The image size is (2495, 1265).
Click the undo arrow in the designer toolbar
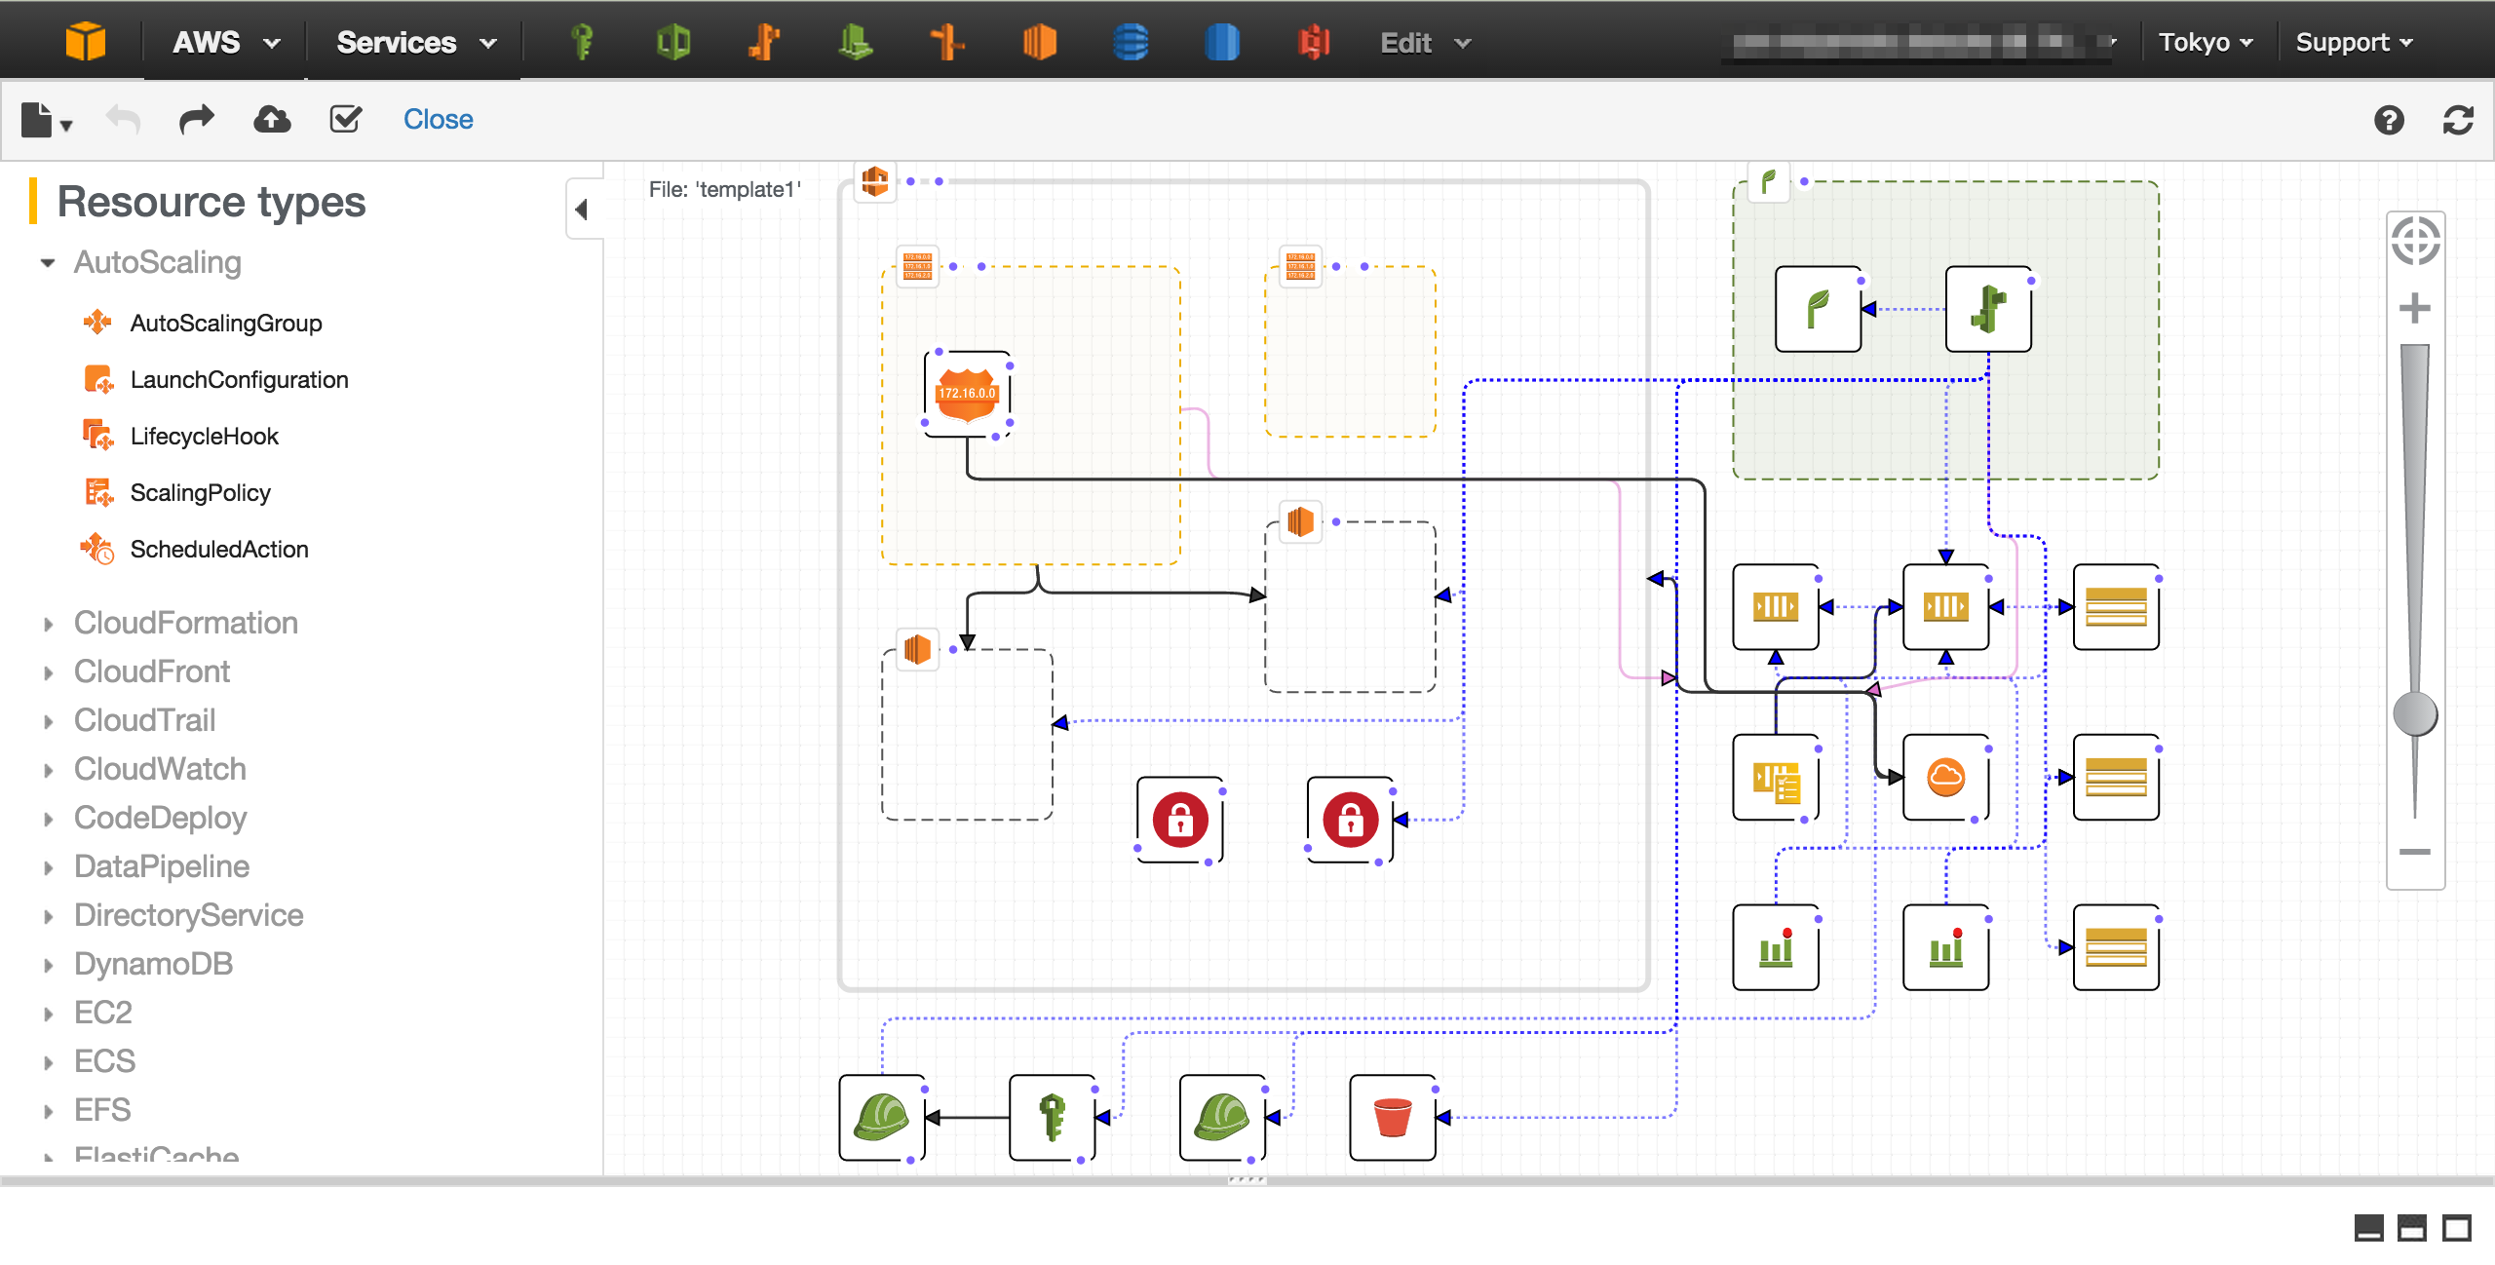click(123, 120)
